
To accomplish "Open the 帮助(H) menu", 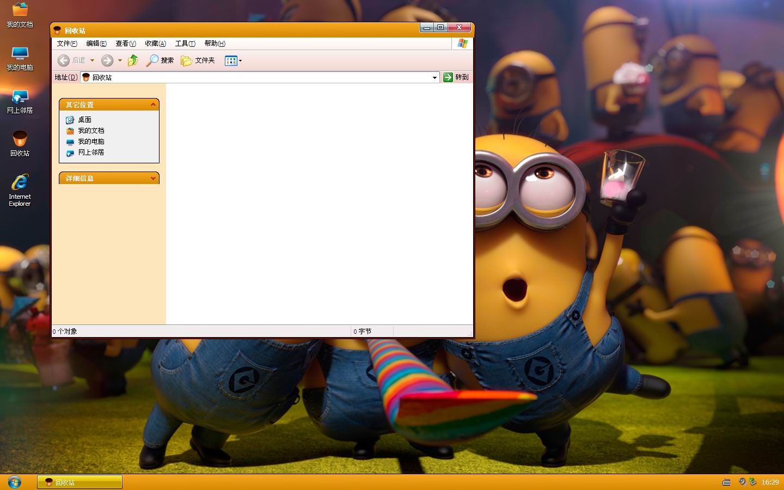I will tap(215, 44).
